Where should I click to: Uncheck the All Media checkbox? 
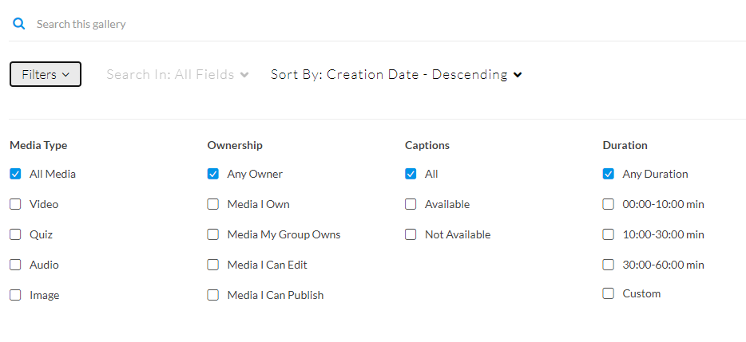15,174
